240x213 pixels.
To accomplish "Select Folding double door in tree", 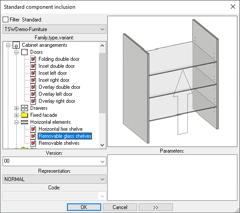I will pos(59,59).
